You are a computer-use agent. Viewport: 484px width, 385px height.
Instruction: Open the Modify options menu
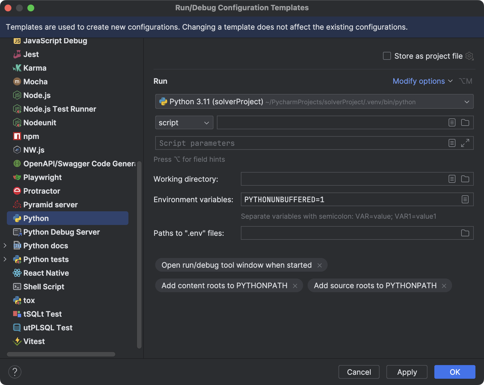422,81
